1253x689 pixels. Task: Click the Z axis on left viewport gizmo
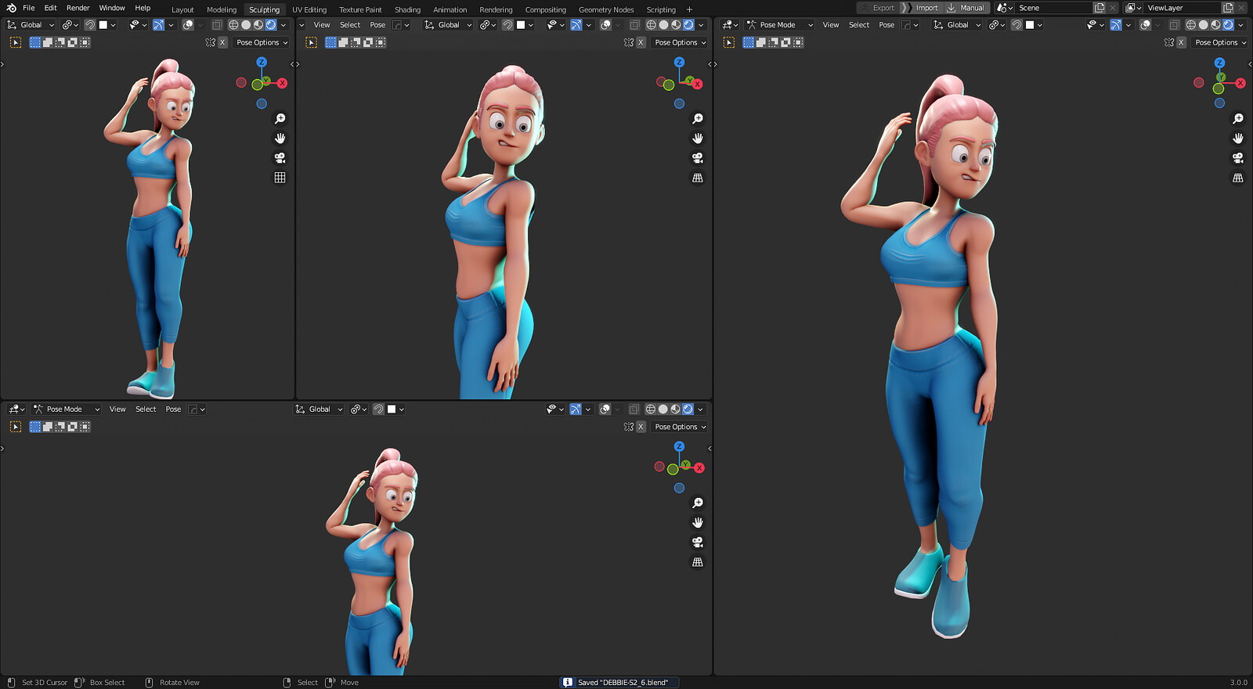[262, 63]
